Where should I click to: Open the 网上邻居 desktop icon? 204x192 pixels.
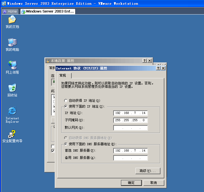tap(12, 65)
